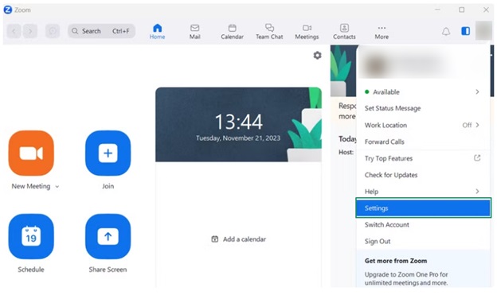Image resolution: width=497 pixels, height=295 pixels.
Task: Switch to the Calendar tab
Action: coord(232,31)
